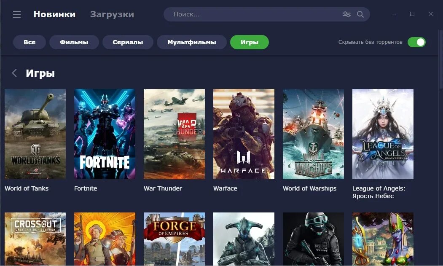Click League of Angels: Ярость Небес title
Screen dimensions: 443x266
click(379, 192)
